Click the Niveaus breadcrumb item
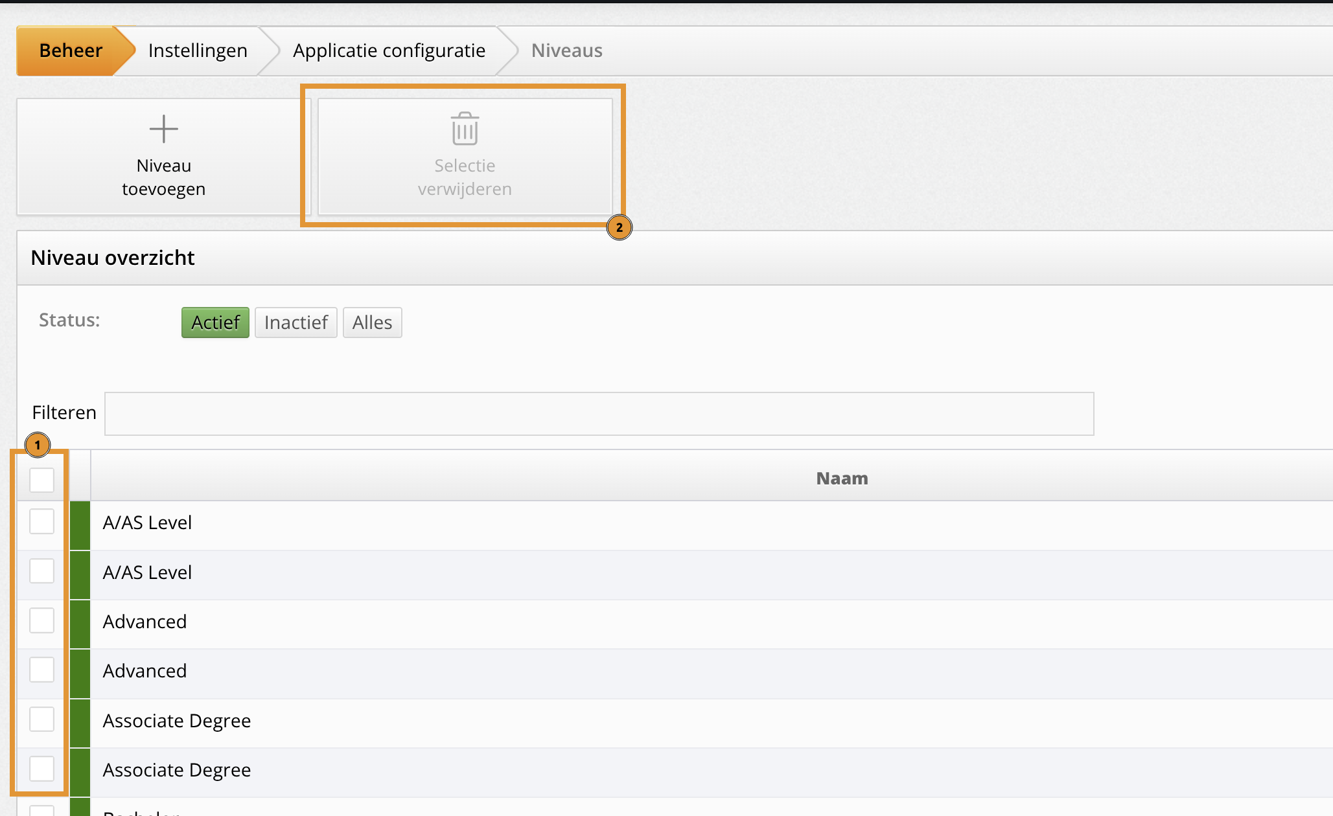Screen dimensions: 1333x816 pyautogui.click(x=566, y=51)
